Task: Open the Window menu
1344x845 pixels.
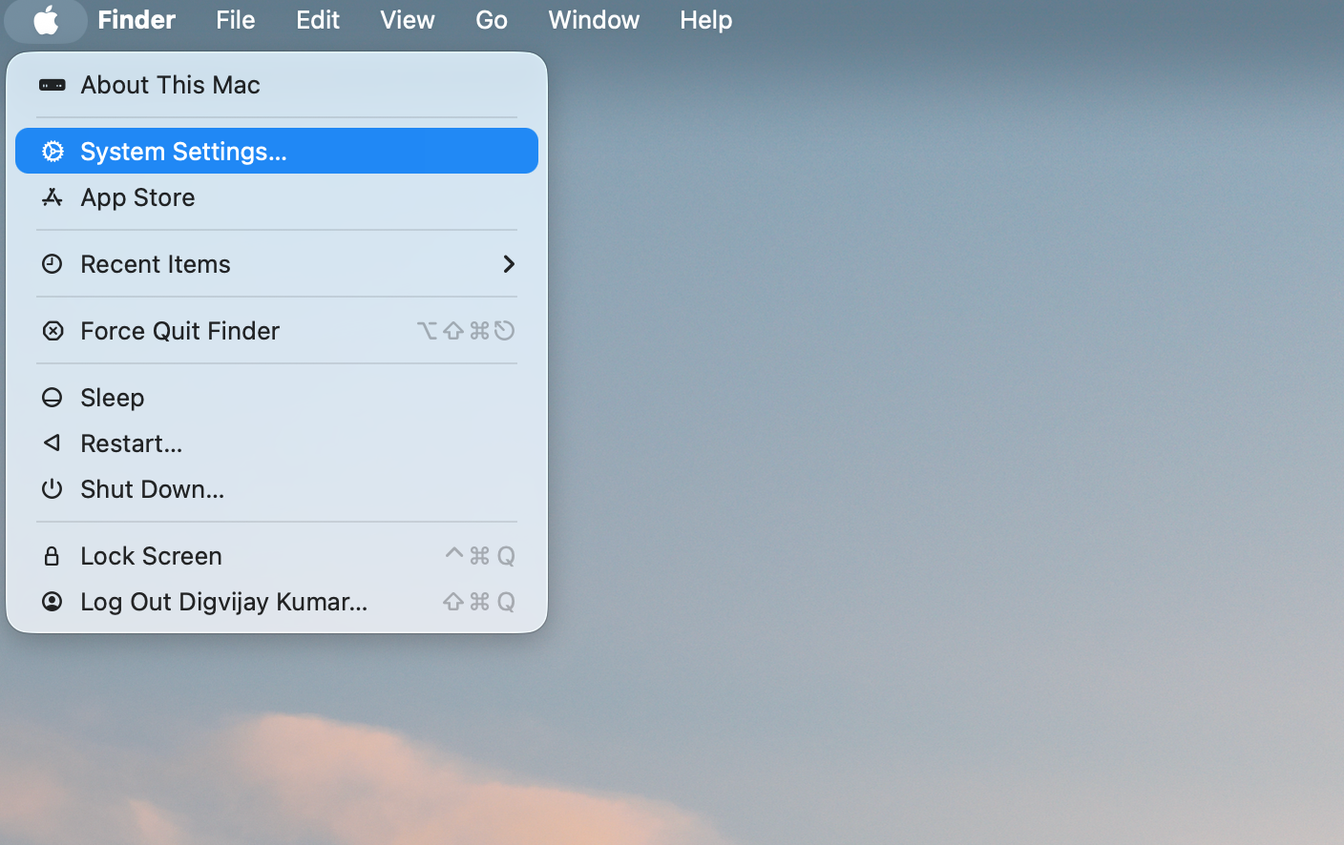Action: point(593,20)
